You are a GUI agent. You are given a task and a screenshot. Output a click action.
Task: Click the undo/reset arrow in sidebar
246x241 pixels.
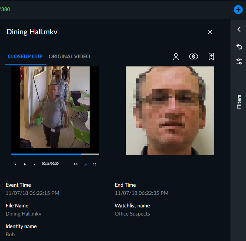tap(239, 47)
